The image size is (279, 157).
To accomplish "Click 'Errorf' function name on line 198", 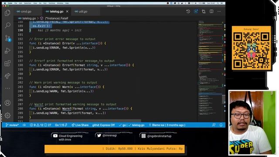I will [x=68, y=65].
